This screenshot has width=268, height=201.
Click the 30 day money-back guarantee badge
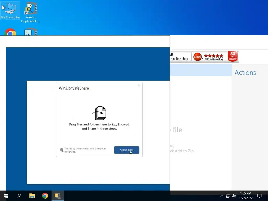pos(233,57)
